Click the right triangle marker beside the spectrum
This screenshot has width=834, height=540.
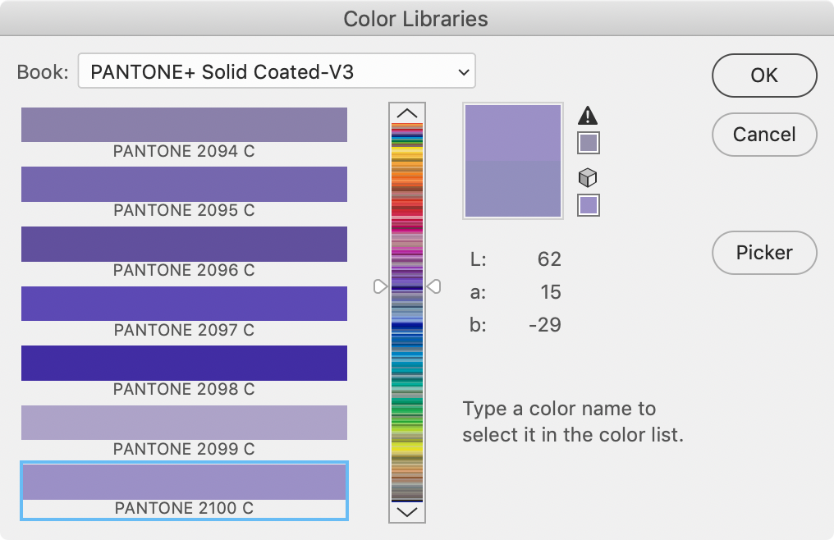point(434,286)
